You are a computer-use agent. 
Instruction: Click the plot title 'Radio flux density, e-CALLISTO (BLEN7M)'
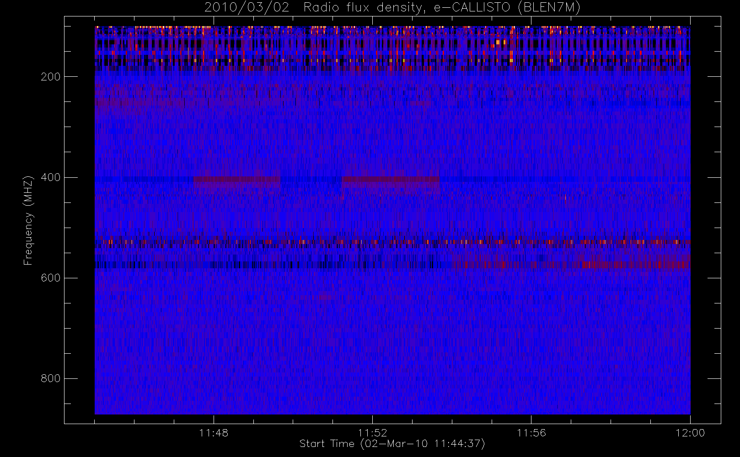point(442,8)
